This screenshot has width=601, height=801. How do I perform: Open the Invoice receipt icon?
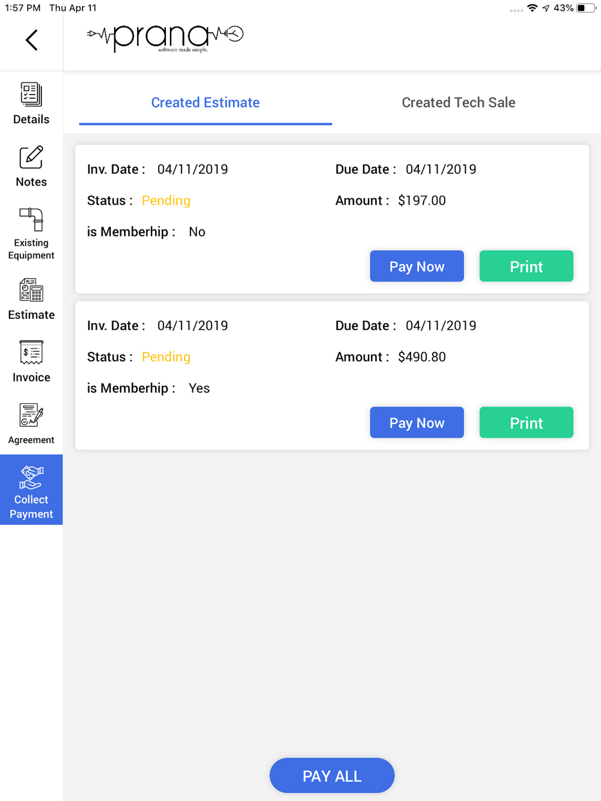[31, 353]
